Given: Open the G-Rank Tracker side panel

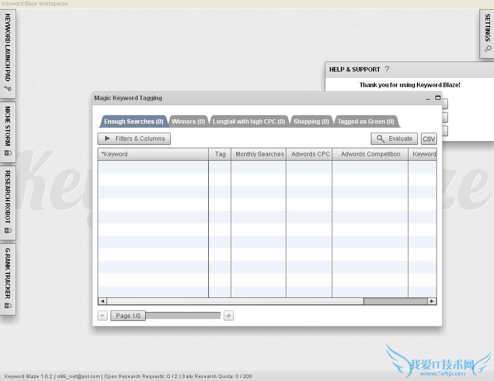Looking at the screenshot, I should (8, 278).
